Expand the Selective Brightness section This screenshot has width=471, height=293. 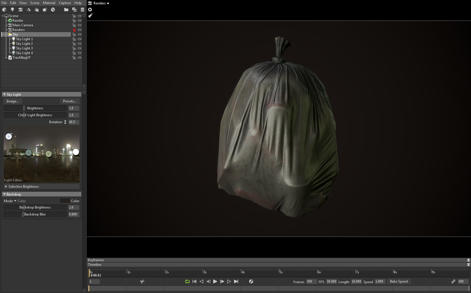pyautogui.click(x=6, y=187)
